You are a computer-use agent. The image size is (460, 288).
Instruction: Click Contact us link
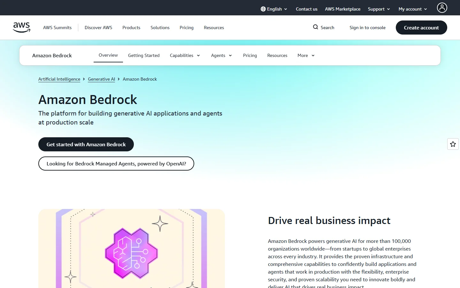307,9
